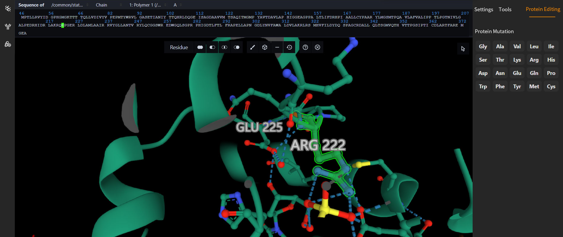Switch to the Settings tab

pyautogui.click(x=484, y=9)
